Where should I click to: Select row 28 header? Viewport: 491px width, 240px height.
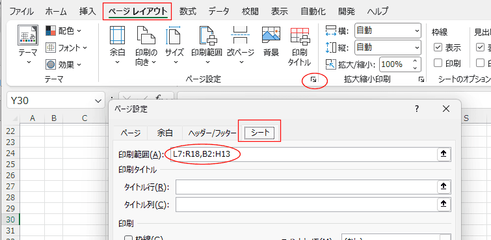pyautogui.click(x=10, y=197)
